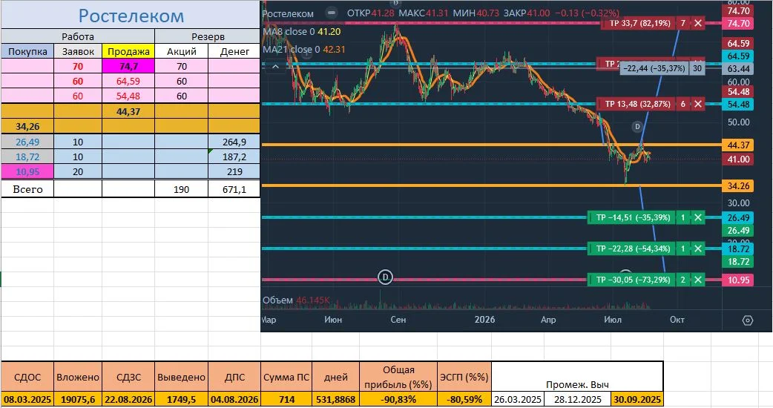773x408 pixels.
Task: Click quantity box 7 on TP 33,7 order
Action: [x=683, y=23]
